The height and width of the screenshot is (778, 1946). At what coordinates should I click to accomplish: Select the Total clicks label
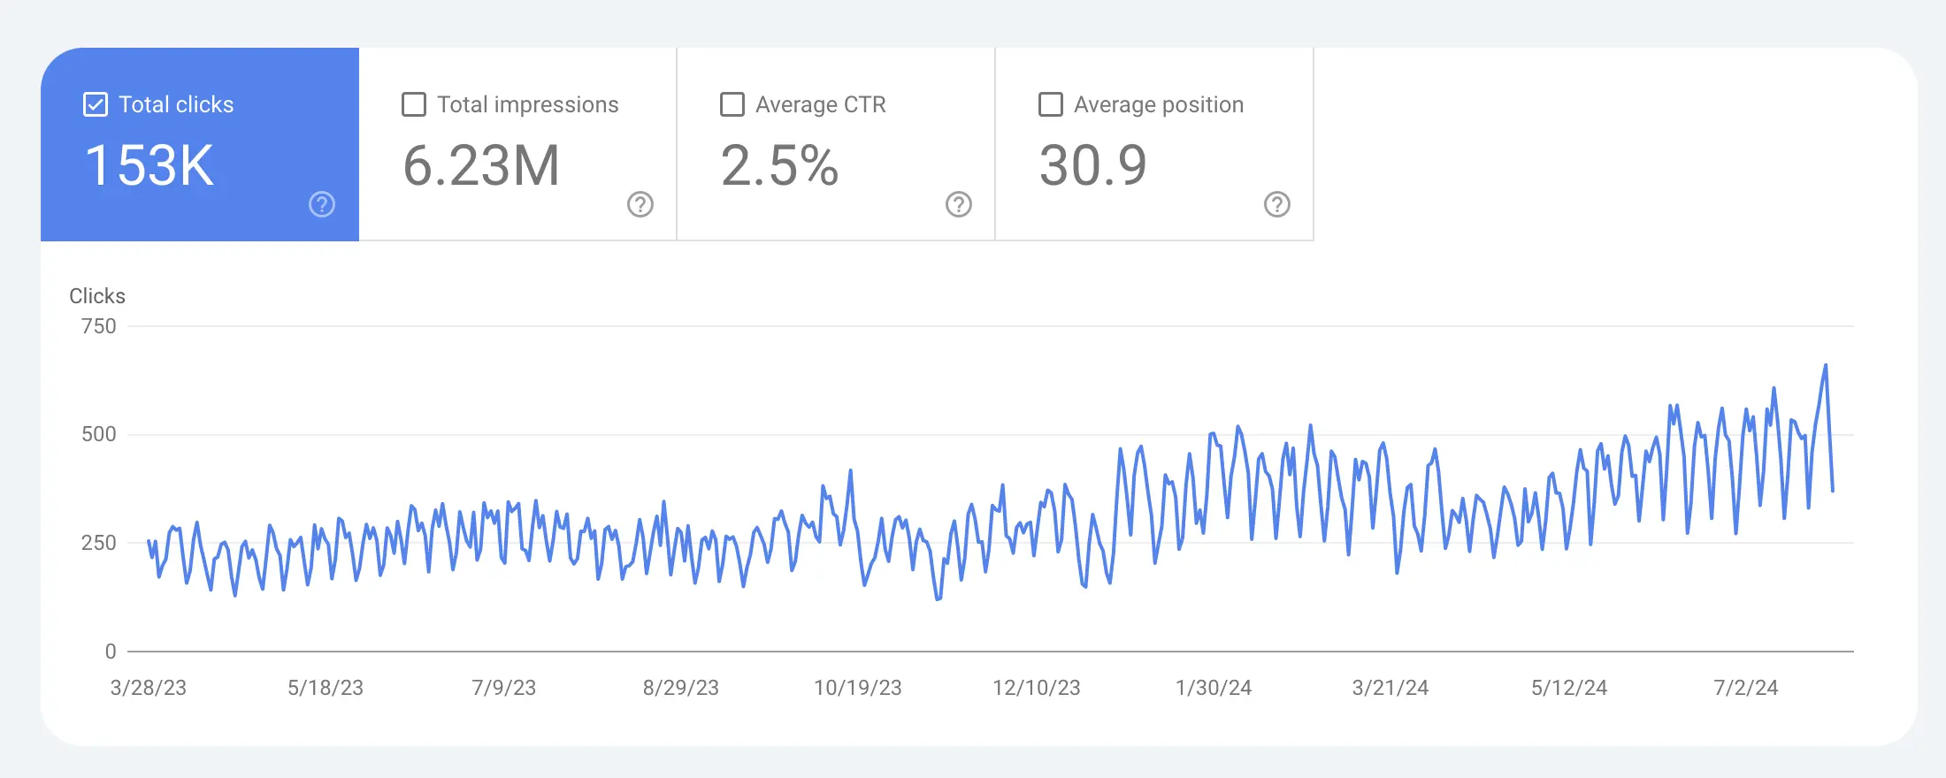[x=176, y=104]
